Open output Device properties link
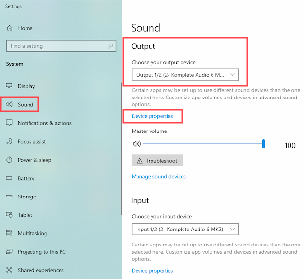The width and height of the screenshot is (305, 279). coord(152,116)
